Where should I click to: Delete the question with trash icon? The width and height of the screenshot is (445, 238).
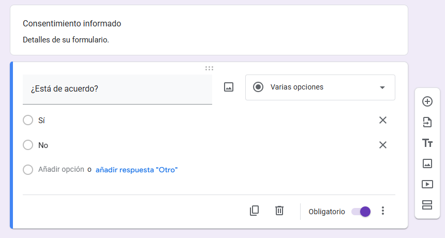(x=279, y=211)
